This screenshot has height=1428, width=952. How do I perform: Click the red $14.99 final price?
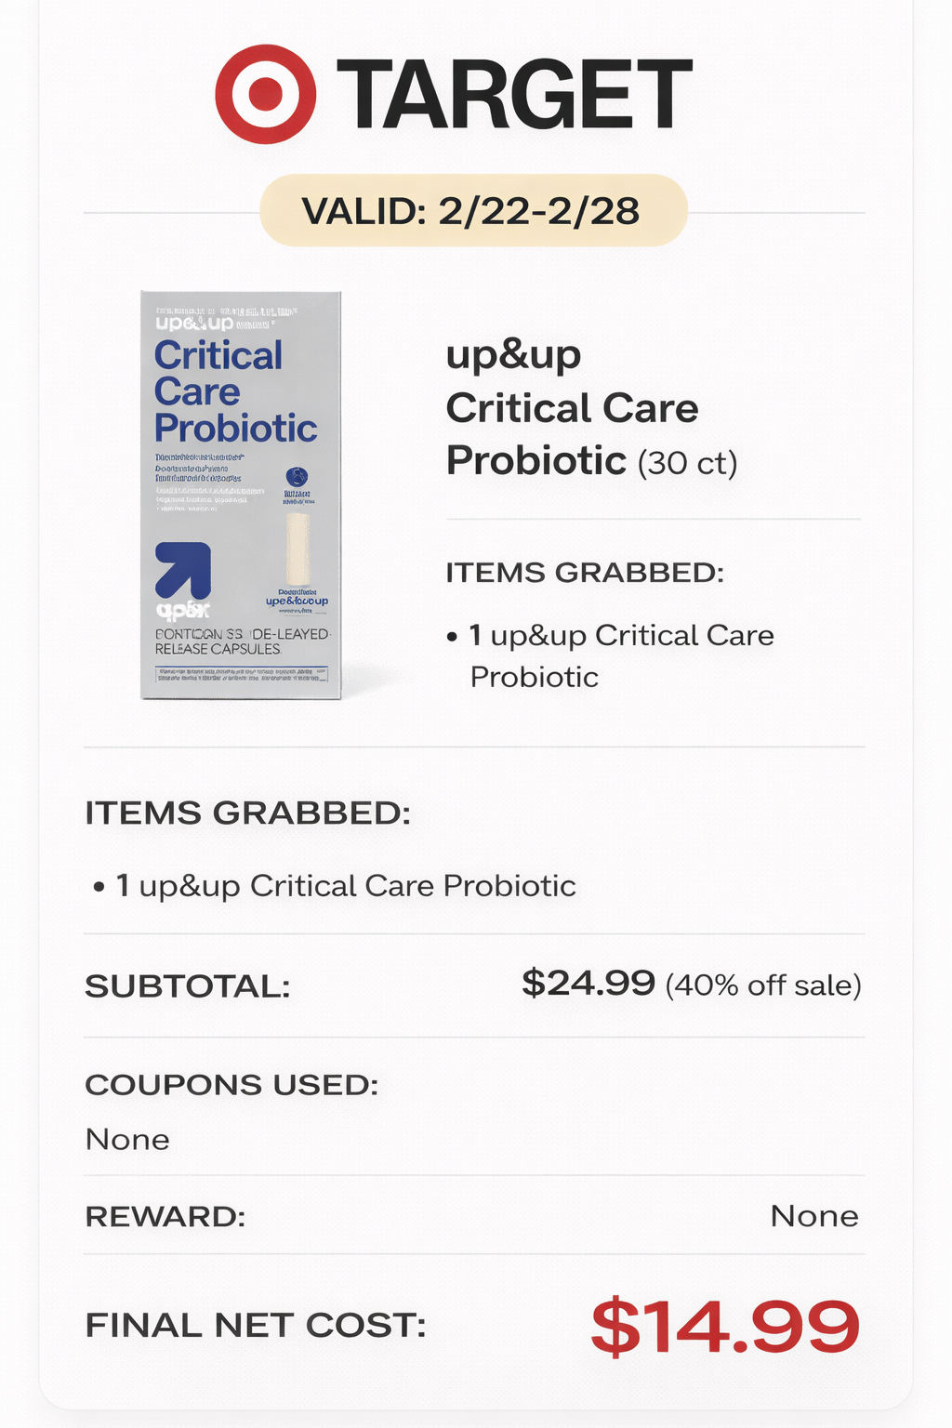[725, 1327]
